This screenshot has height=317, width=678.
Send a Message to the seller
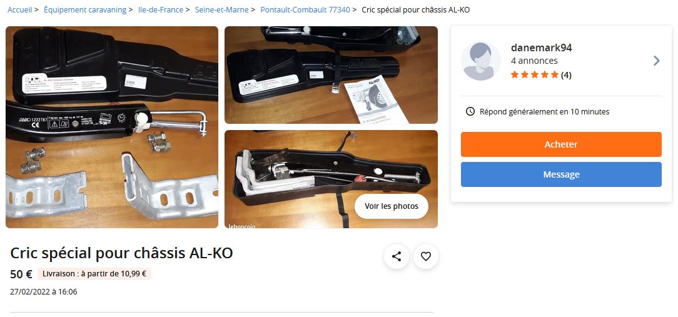[561, 174]
